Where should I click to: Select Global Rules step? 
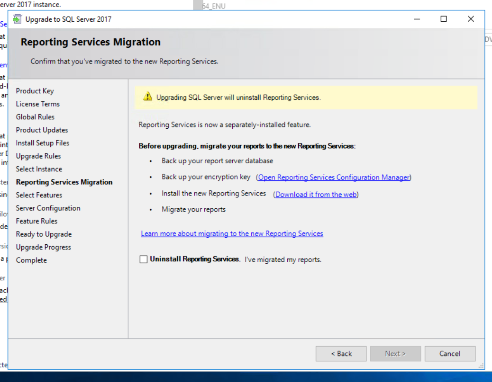point(35,117)
